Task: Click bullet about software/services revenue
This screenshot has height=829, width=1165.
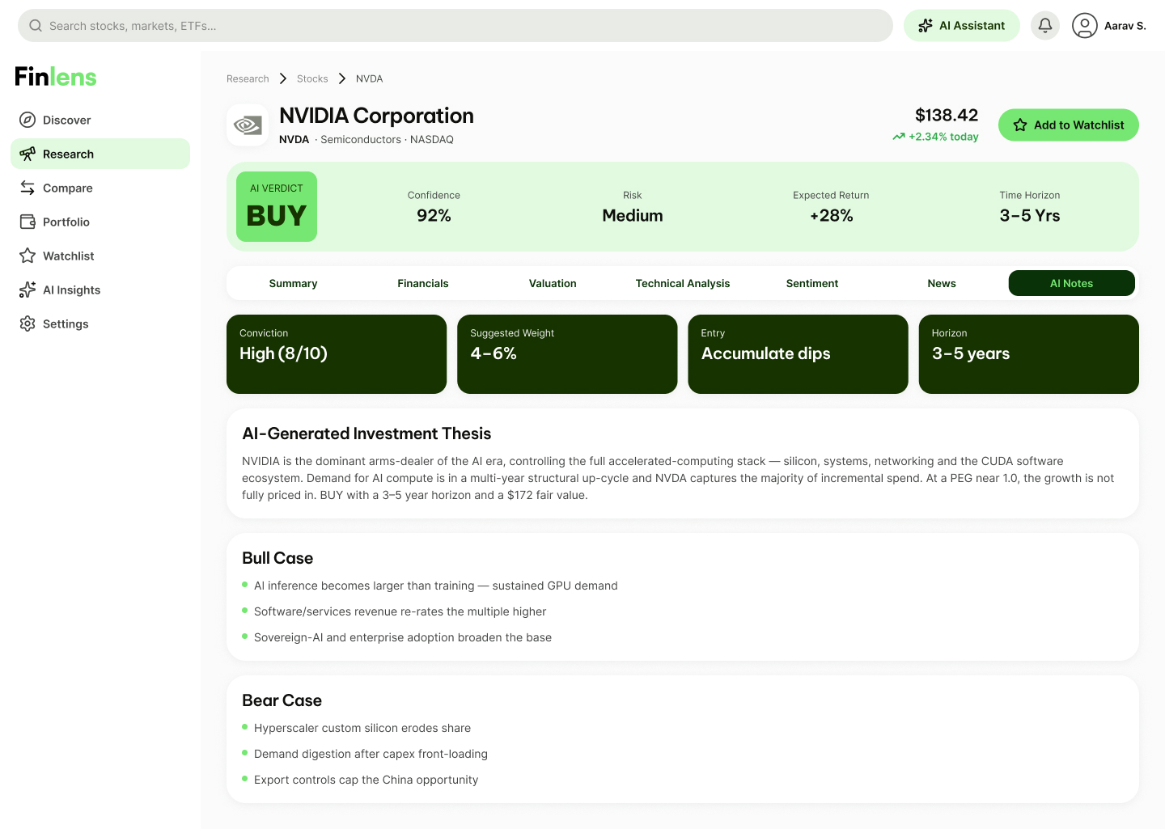Action: [x=400, y=611]
